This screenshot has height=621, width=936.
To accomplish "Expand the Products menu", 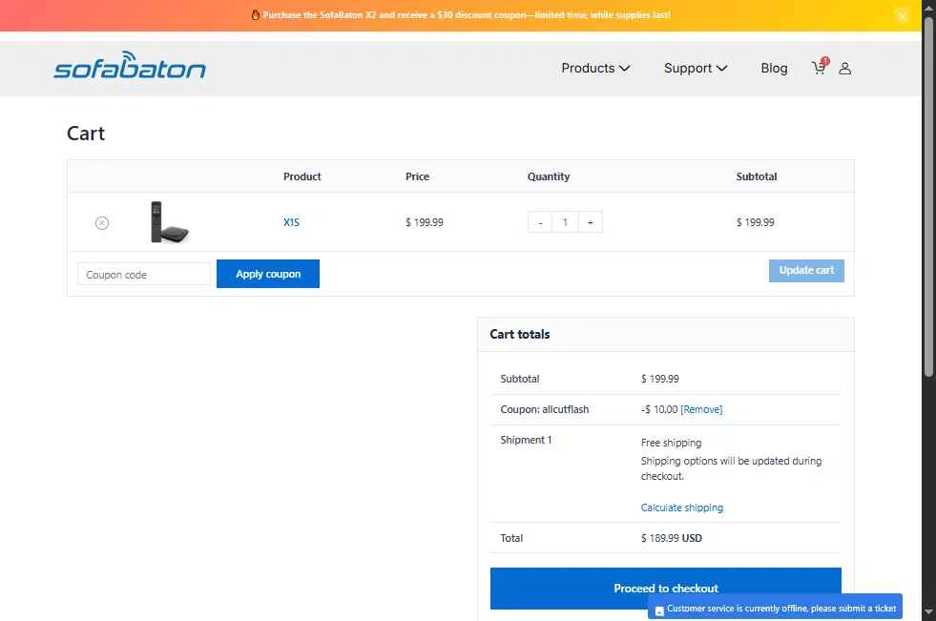I will (595, 68).
